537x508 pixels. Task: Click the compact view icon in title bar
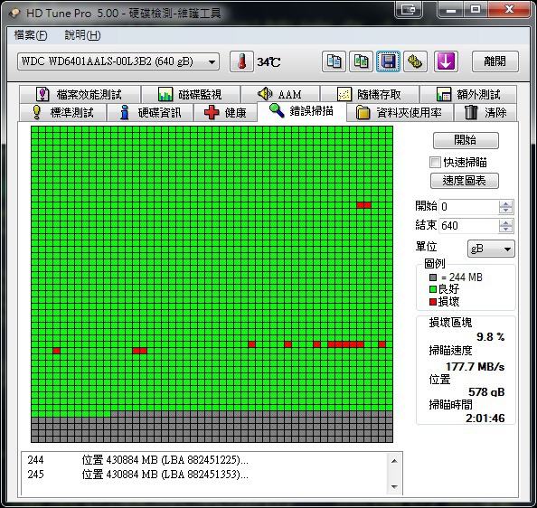click(409, 9)
